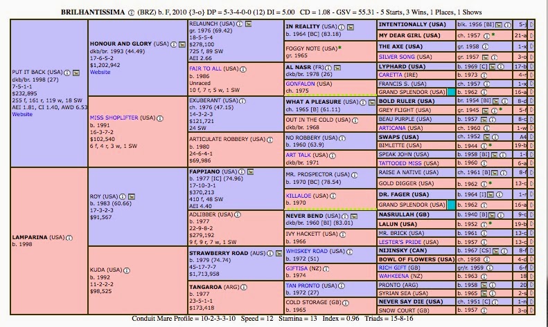Open info icon next to BRILHANTISSIMA title

pos(131,12)
